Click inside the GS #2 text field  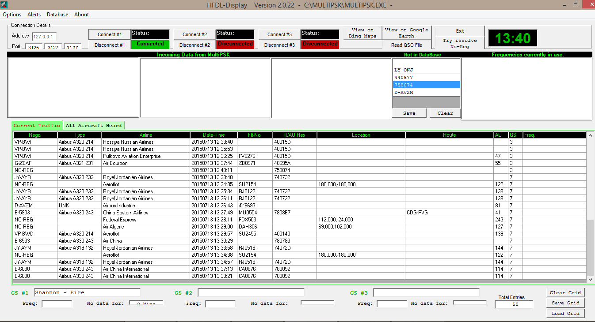pyautogui.click(x=251, y=292)
